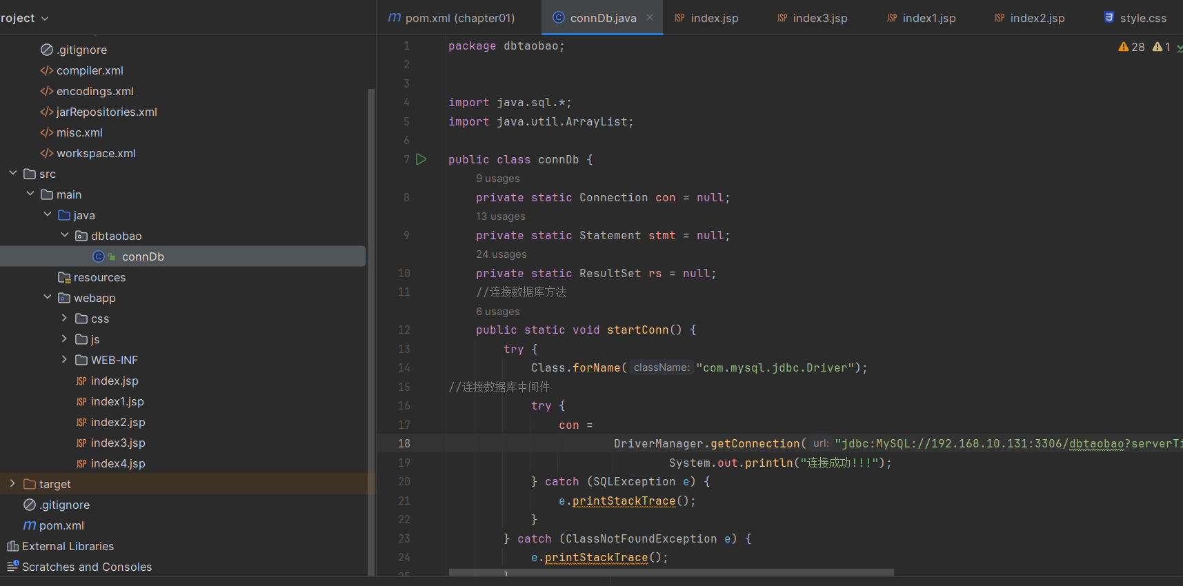This screenshot has height=586, width=1183.
Task: Click the project panel vertical scrollbar
Action: tap(371, 332)
